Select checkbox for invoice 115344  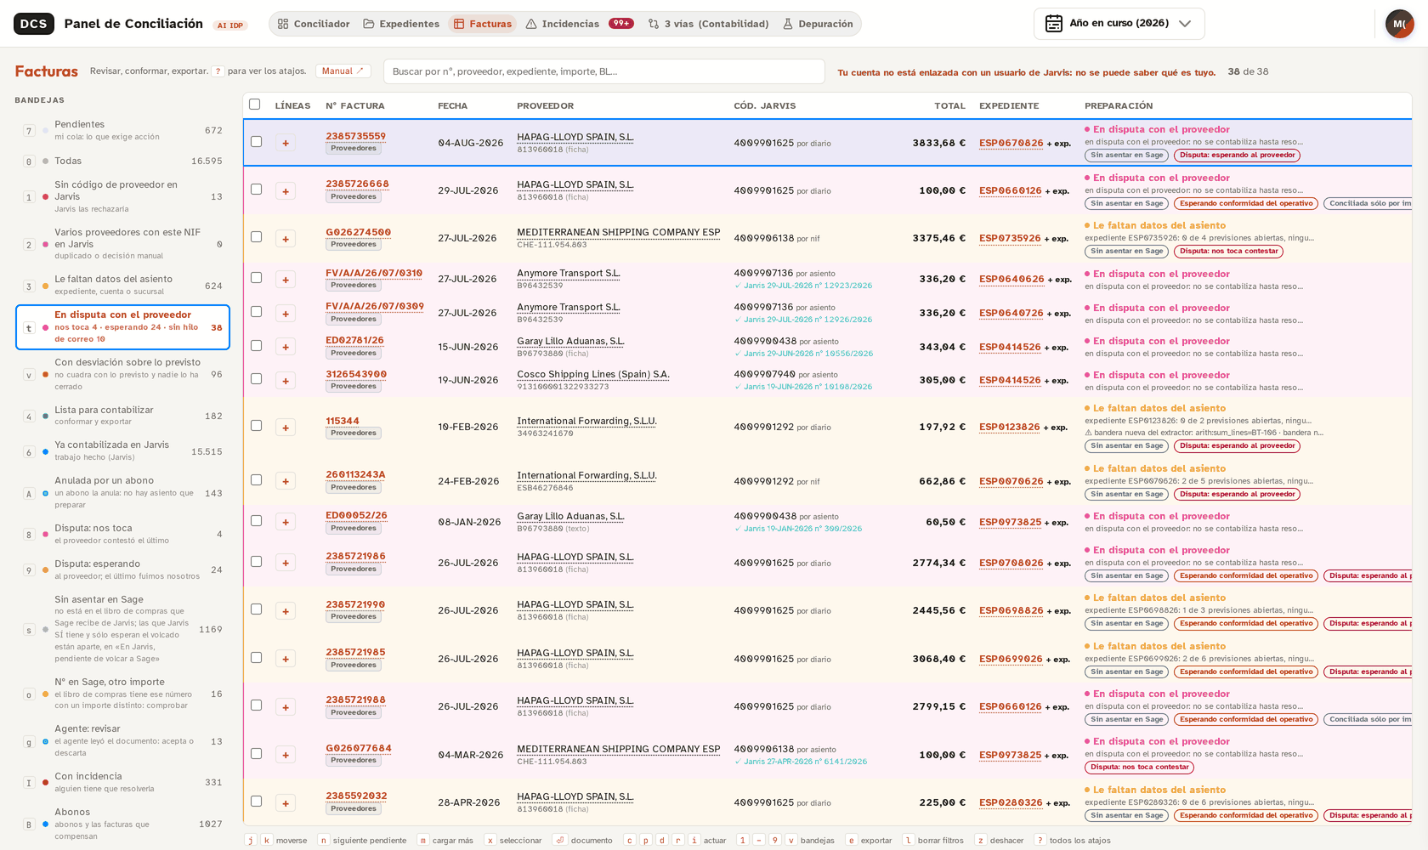[x=256, y=426]
